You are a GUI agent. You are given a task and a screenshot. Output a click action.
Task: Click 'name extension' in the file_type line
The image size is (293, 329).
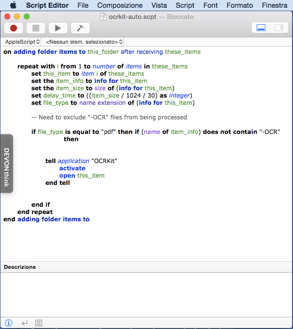point(102,103)
